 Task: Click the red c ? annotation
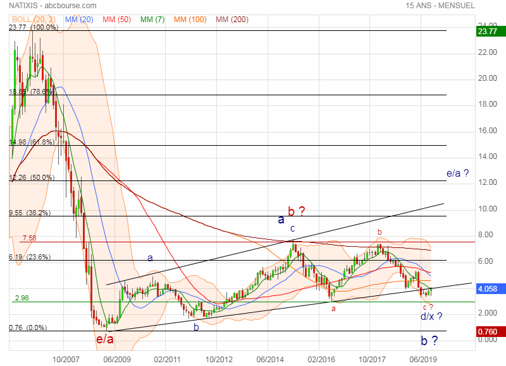[x=428, y=307]
